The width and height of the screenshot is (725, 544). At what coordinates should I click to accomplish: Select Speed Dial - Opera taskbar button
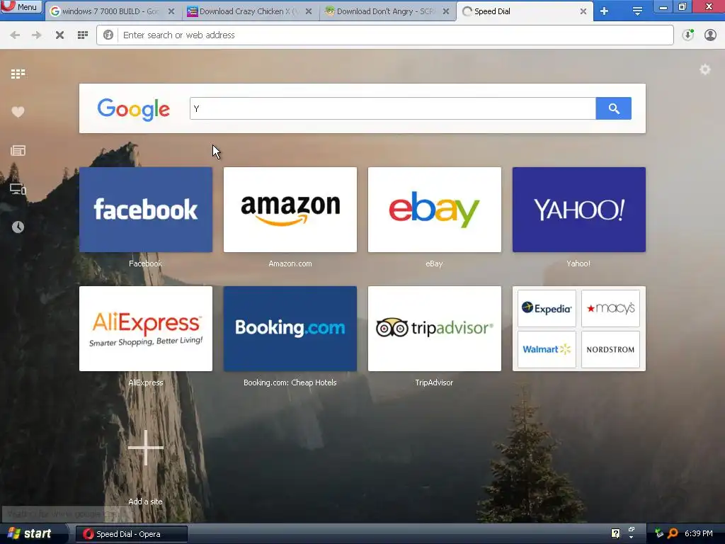[131, 534]
